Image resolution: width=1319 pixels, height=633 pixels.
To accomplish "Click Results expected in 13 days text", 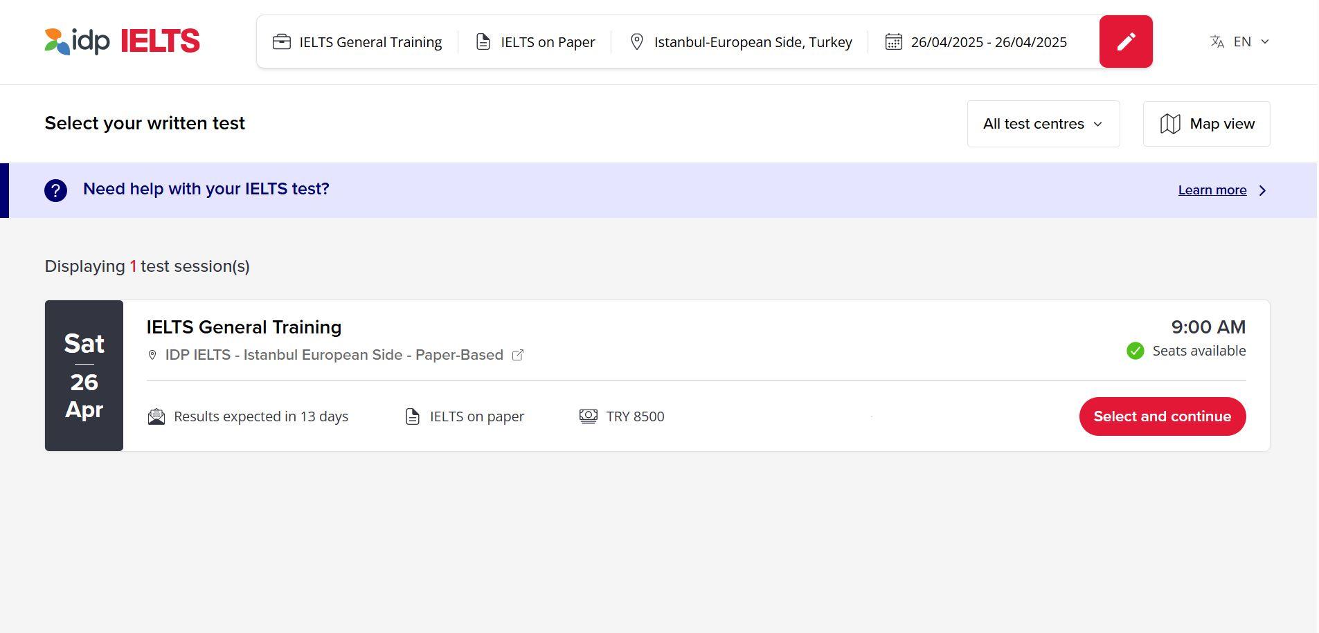I will [261, 416].
